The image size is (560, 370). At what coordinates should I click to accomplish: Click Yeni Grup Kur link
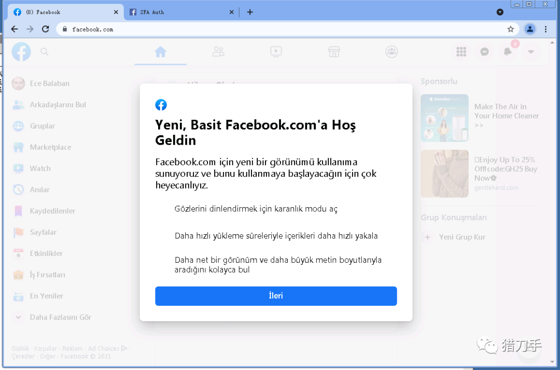(461, 237)
